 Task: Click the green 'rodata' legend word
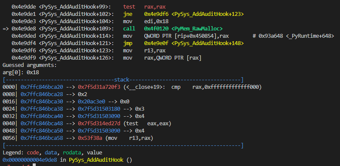click(72, 153)
